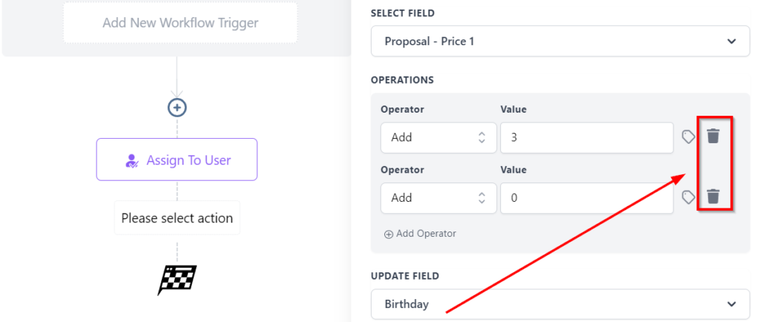Click the chevron on the Update Field dropdown
This screenshot has height=322, width=761.
tap(732, 304)
